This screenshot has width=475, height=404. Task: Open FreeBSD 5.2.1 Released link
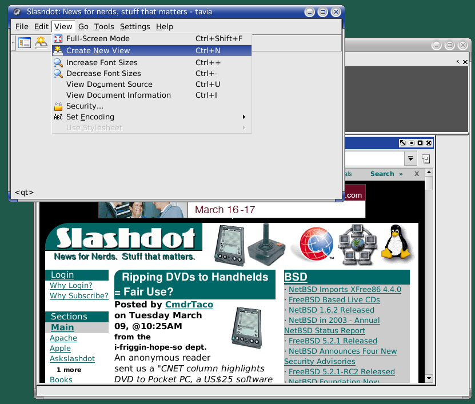click(333, 341)
